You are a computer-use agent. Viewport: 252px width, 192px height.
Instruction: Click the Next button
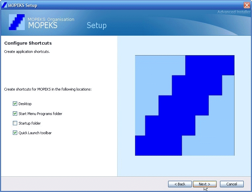[x=204, y=184]
